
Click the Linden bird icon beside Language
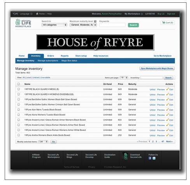pyautogui.click(x=15, y=14)
